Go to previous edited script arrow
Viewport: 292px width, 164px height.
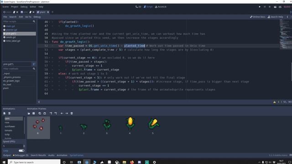287,17
